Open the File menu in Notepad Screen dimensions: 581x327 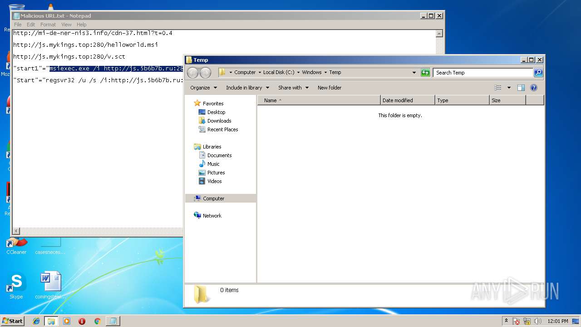(x=18, y=25)
